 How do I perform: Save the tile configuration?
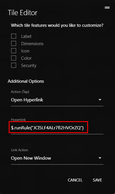pyautogui.click(x=97, y=180)
